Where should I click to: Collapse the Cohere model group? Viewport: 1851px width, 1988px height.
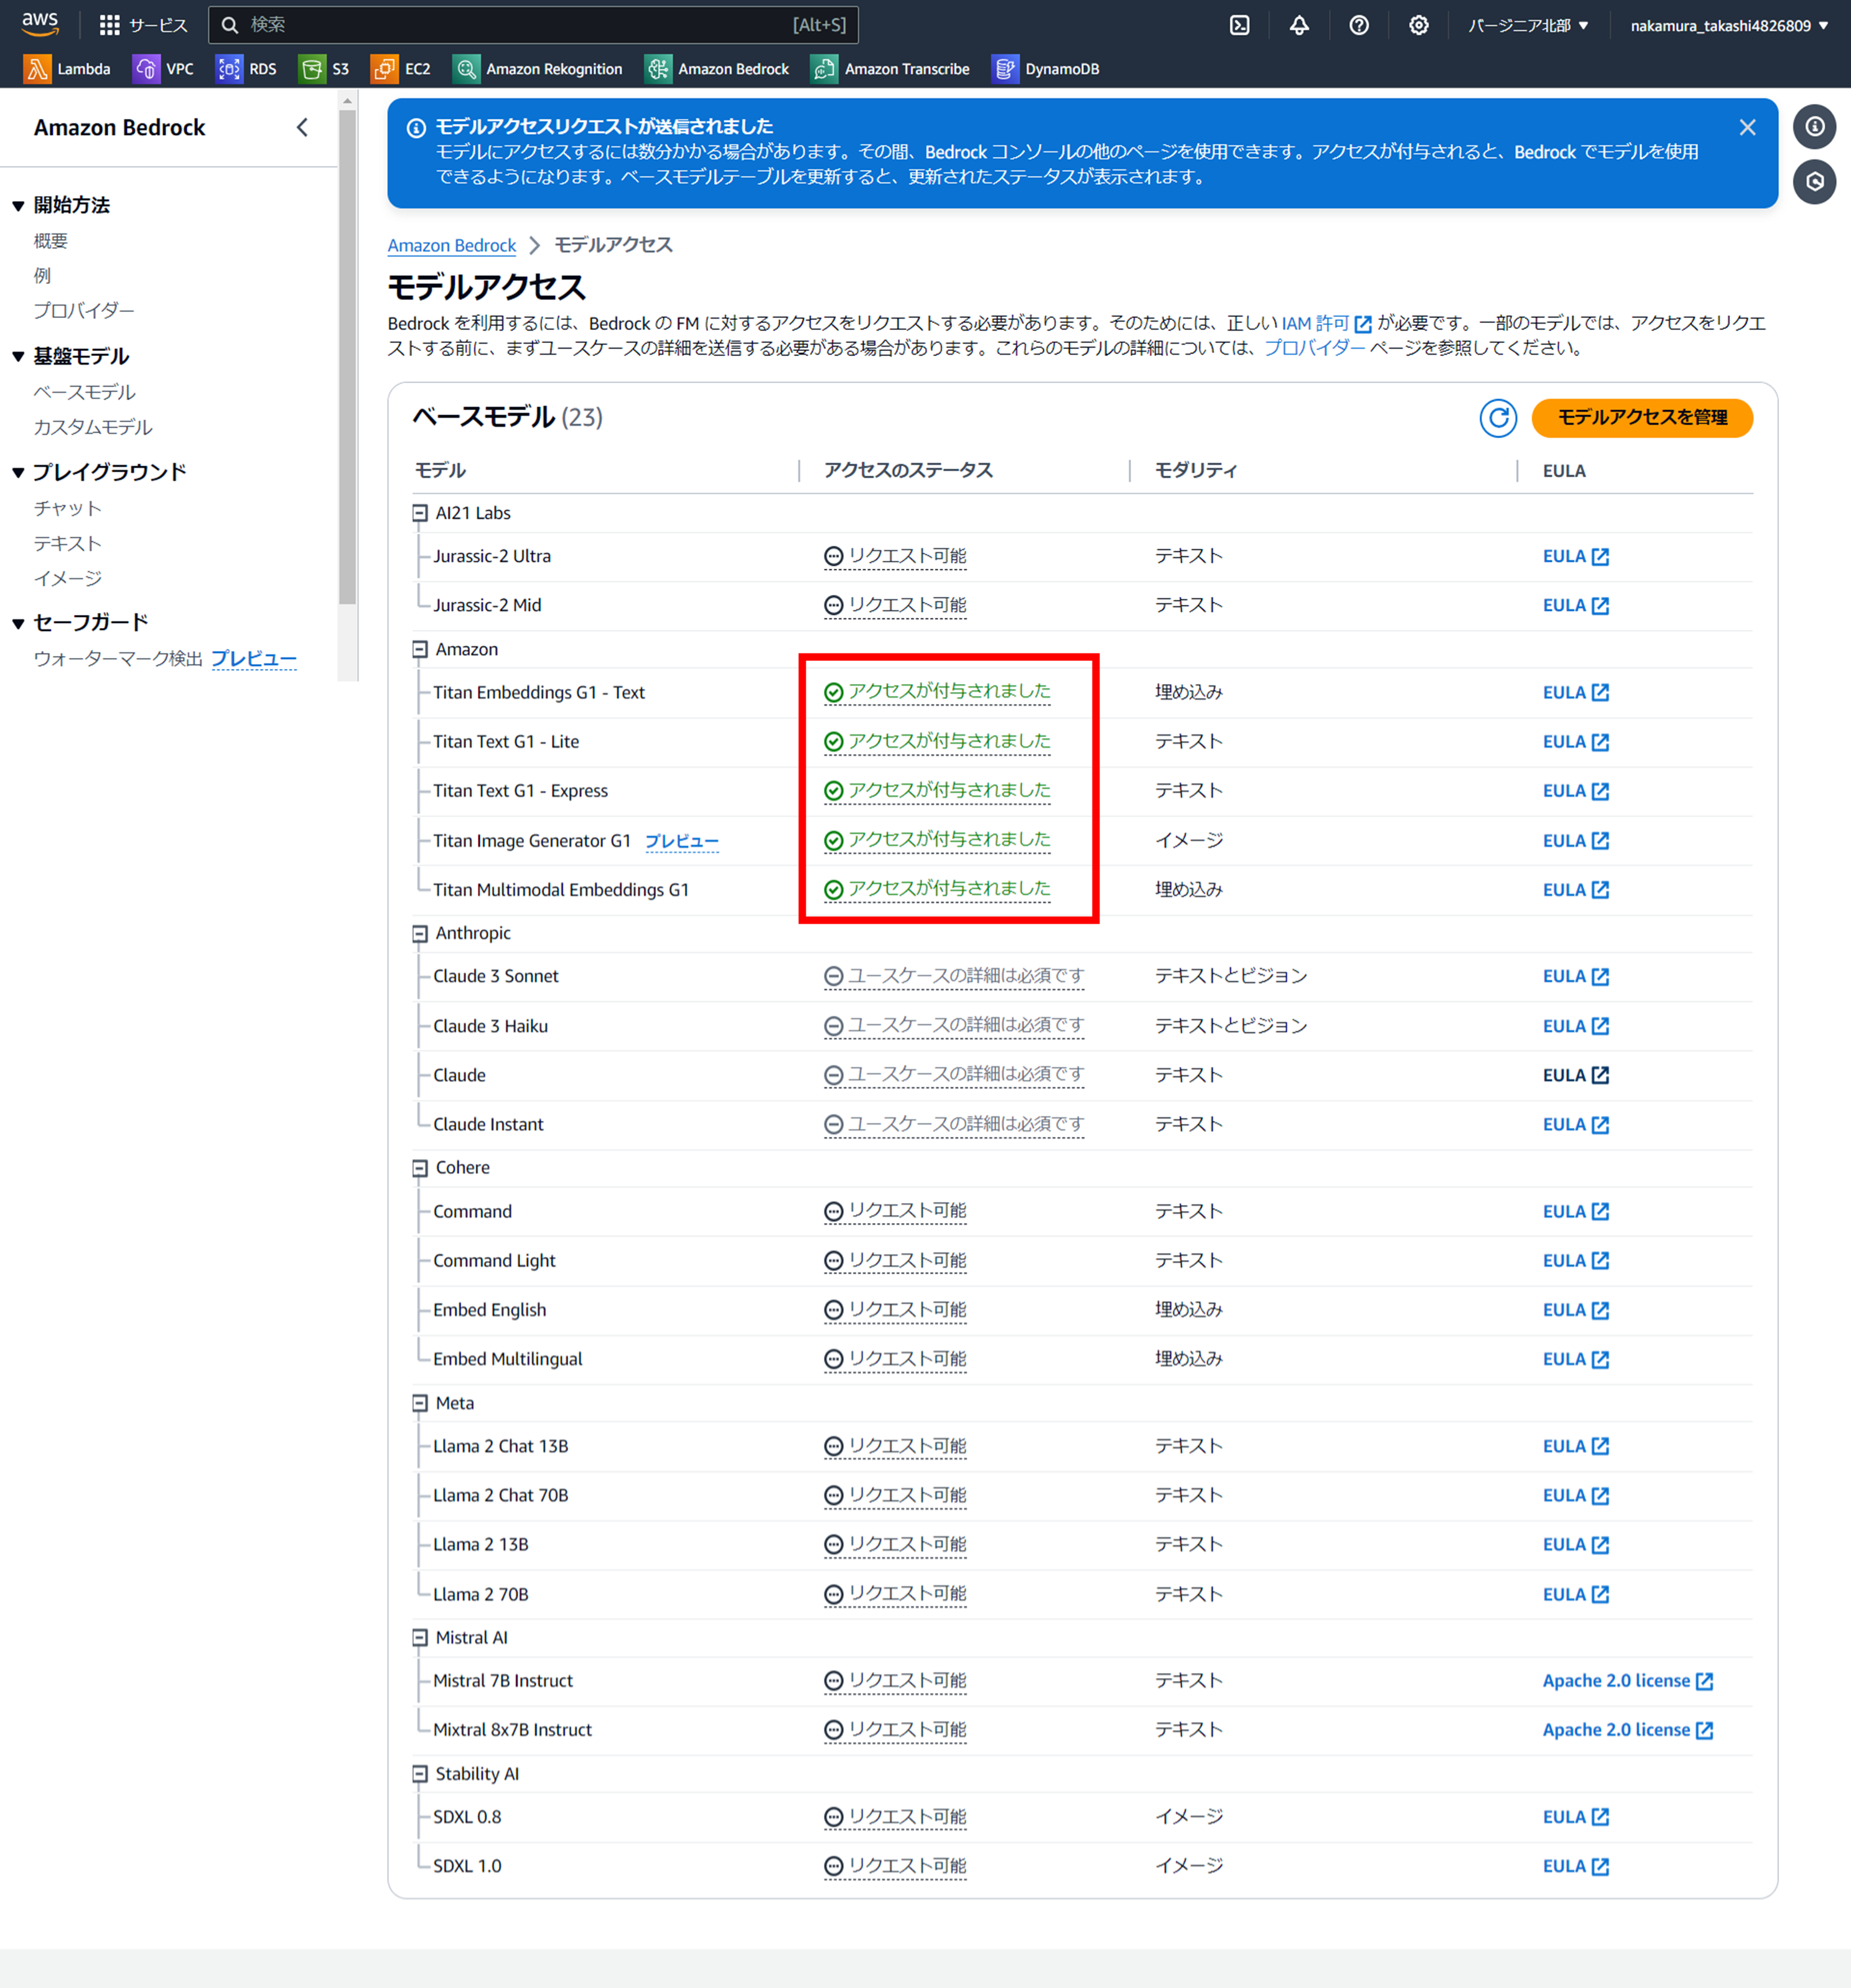pyautogui.click(x=420, y=1168)
